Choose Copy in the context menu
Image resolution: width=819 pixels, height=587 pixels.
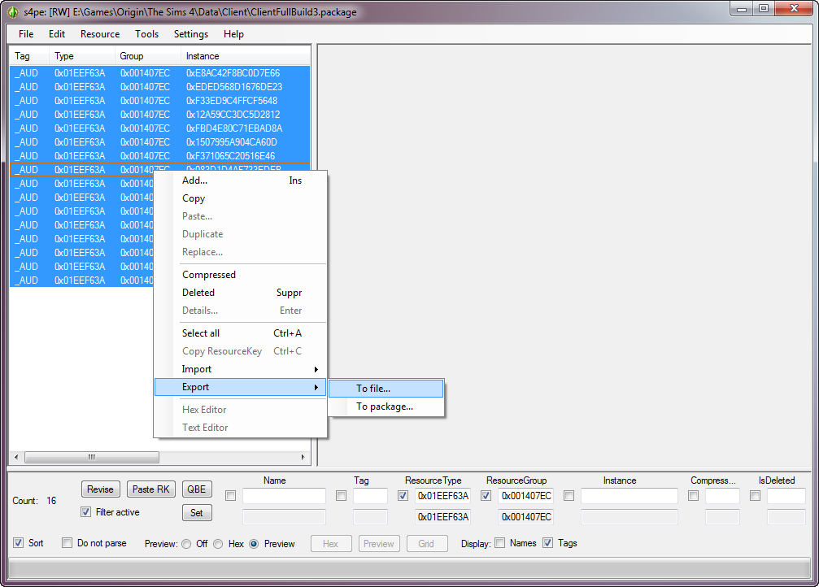click(x=240, y=198)
